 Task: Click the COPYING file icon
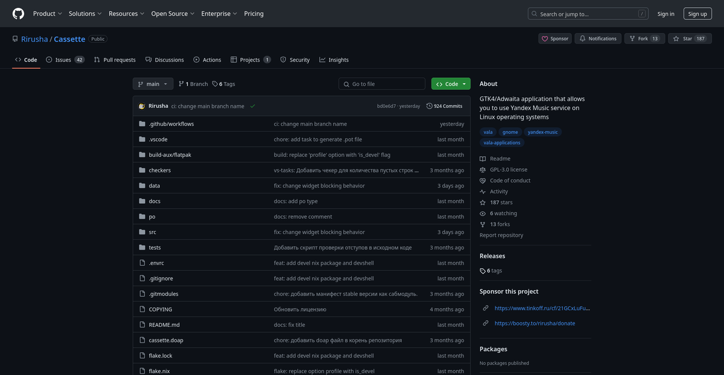tap(142, 309)
